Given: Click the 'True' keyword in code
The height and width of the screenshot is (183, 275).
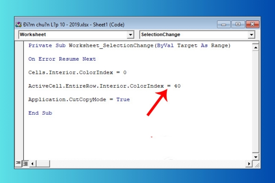Looking at the screenshot, I should pos(123,100).
